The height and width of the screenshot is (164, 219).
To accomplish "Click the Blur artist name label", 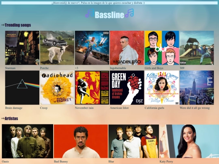I will coord(111,162).
